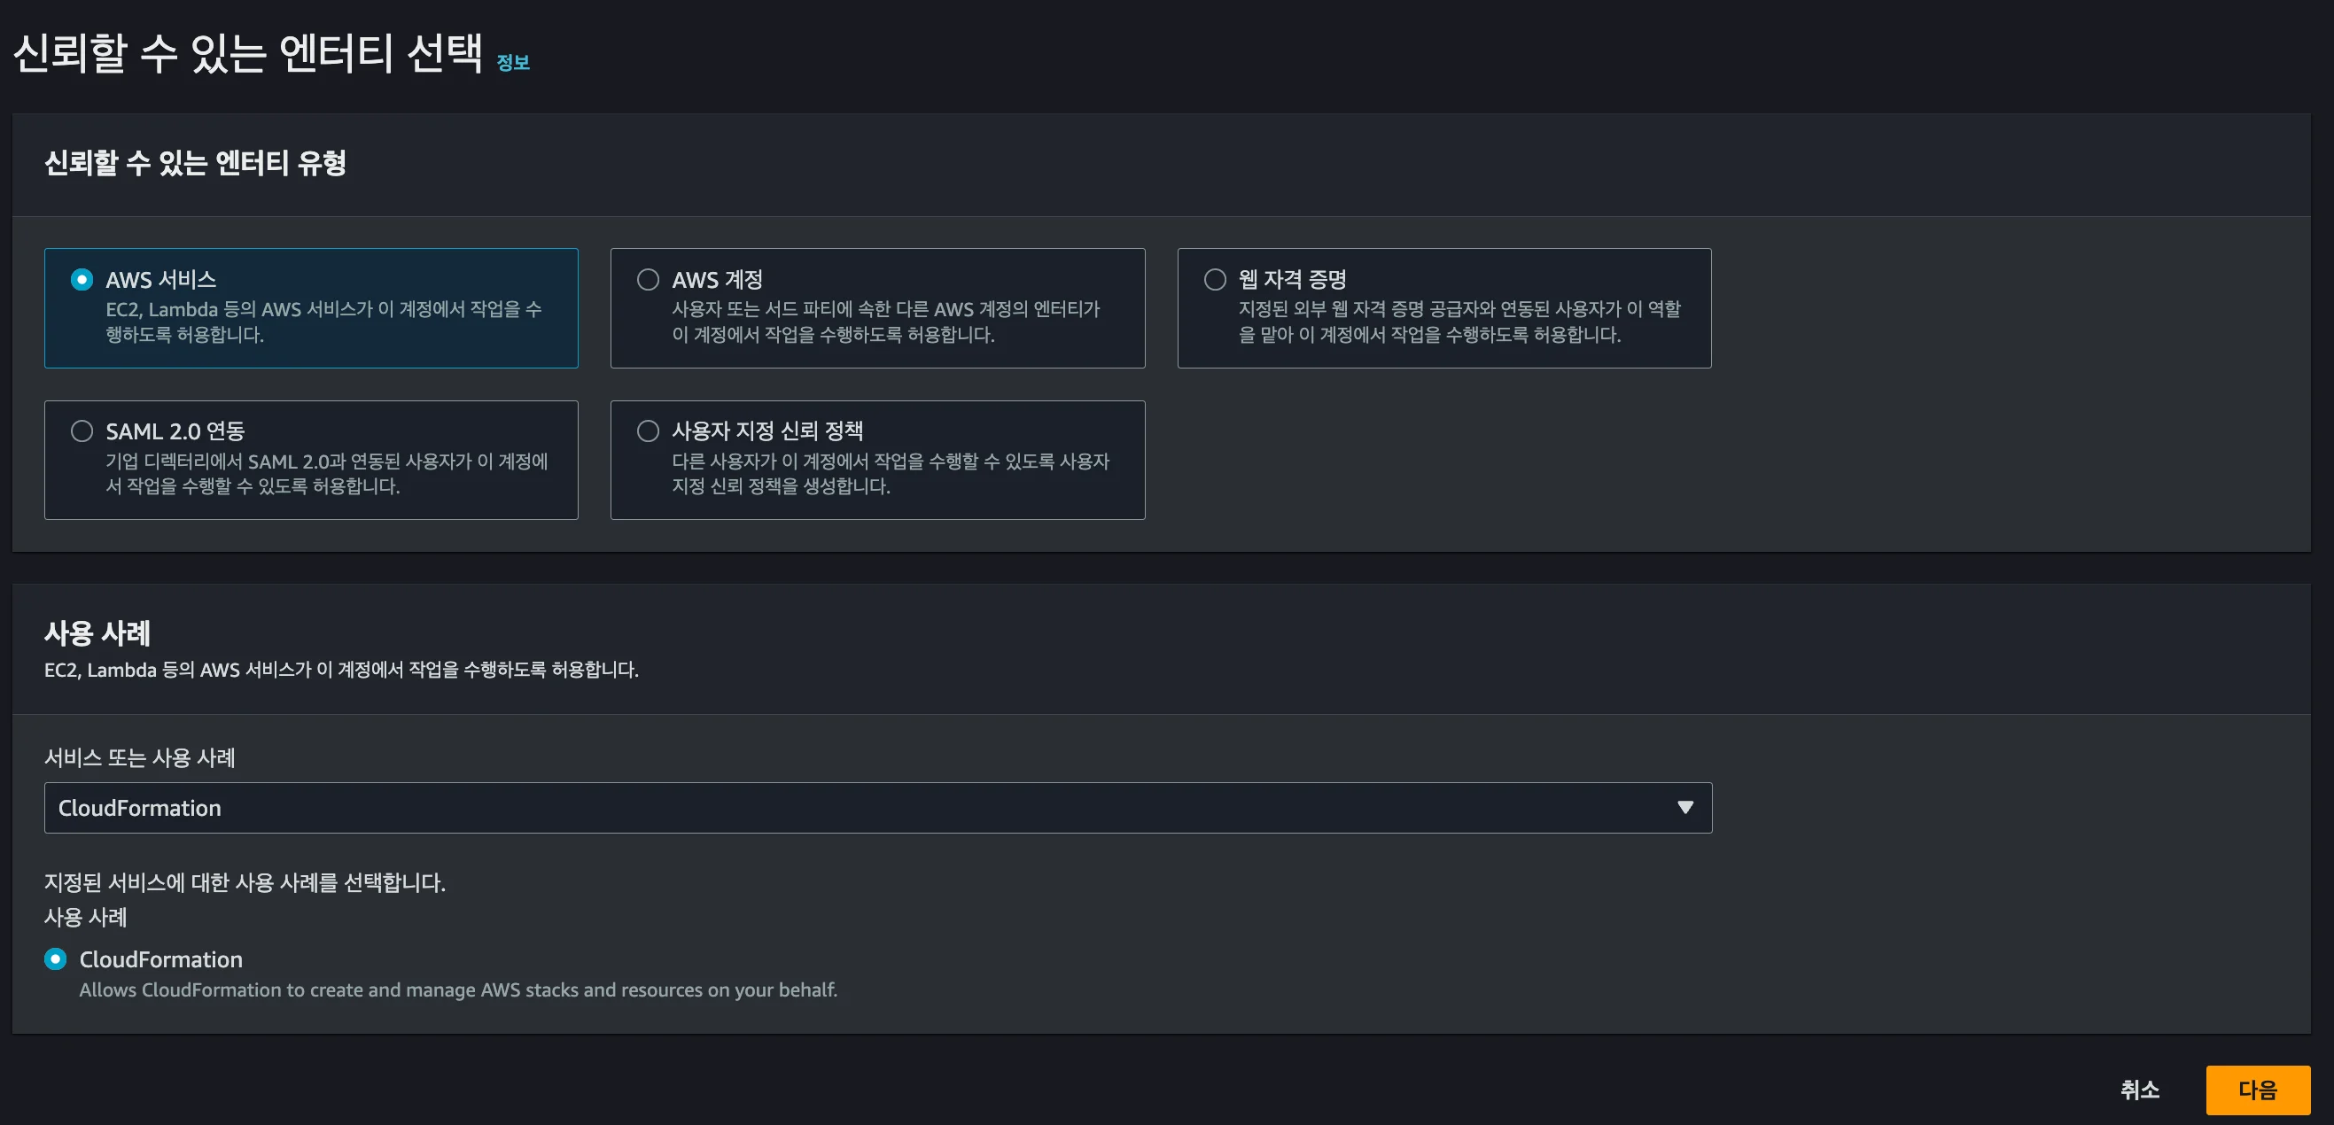Select the CloudFormation use case radio button
Image resolution: width=2334 pixels, height=1125 pixels.
pos(54,959)
